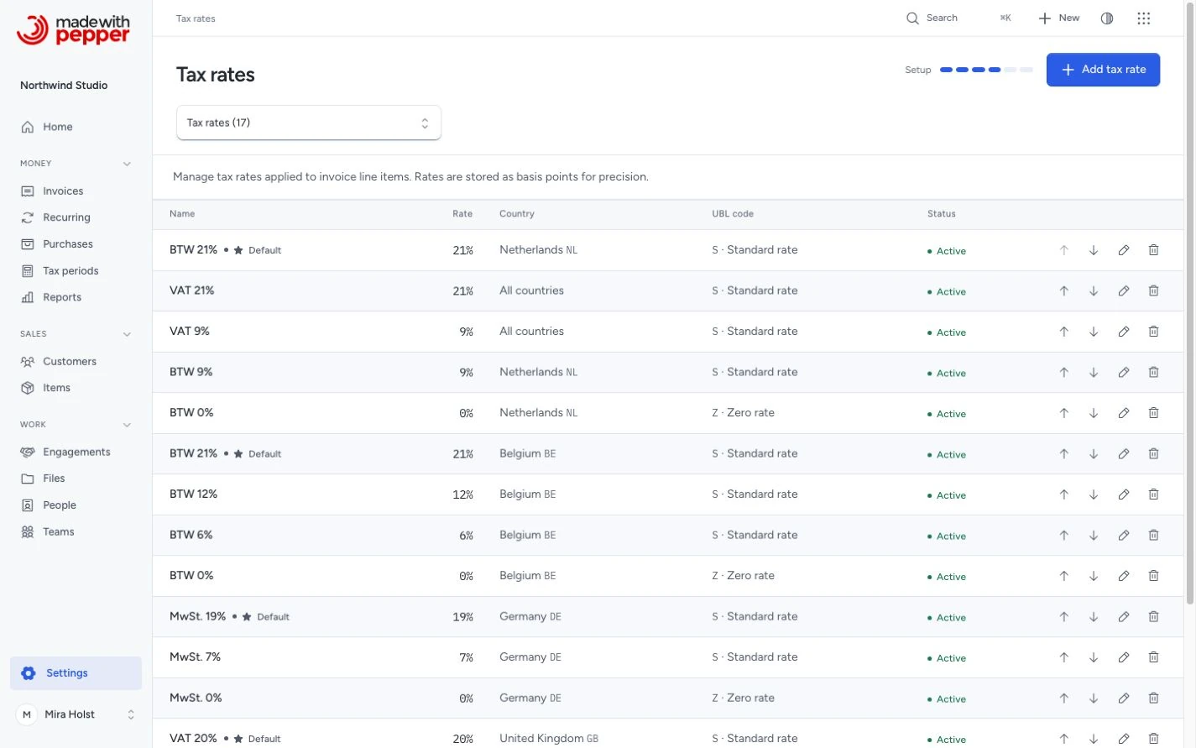Open Mira Holst account menu

point(76,714)
